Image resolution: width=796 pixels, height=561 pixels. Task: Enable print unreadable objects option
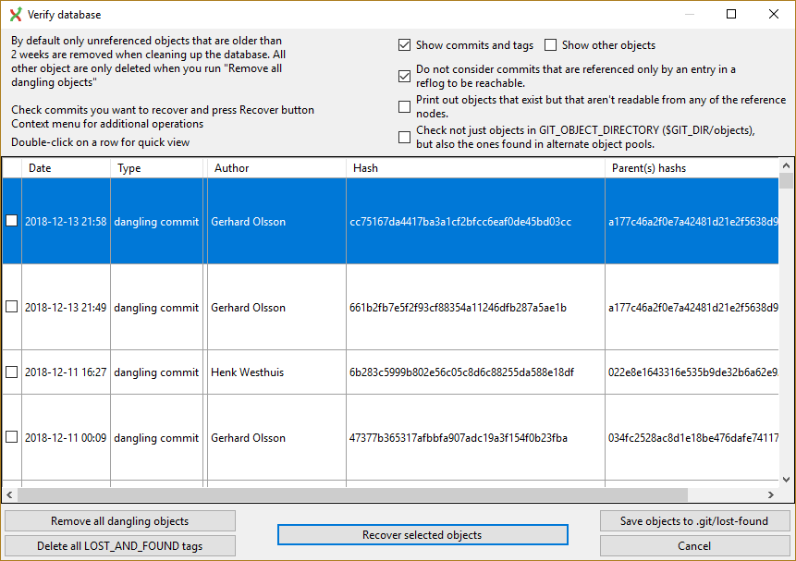(404, 106)
